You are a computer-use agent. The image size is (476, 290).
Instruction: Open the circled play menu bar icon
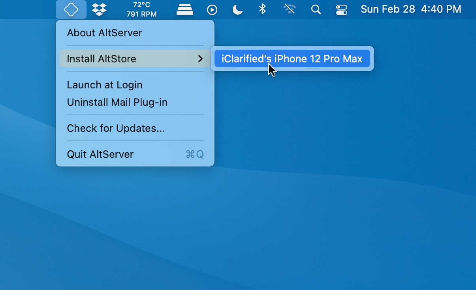[212, 9]
